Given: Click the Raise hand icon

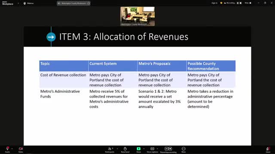Looking at the screenshot, I should pyautogui.click(x=125, y=149).
